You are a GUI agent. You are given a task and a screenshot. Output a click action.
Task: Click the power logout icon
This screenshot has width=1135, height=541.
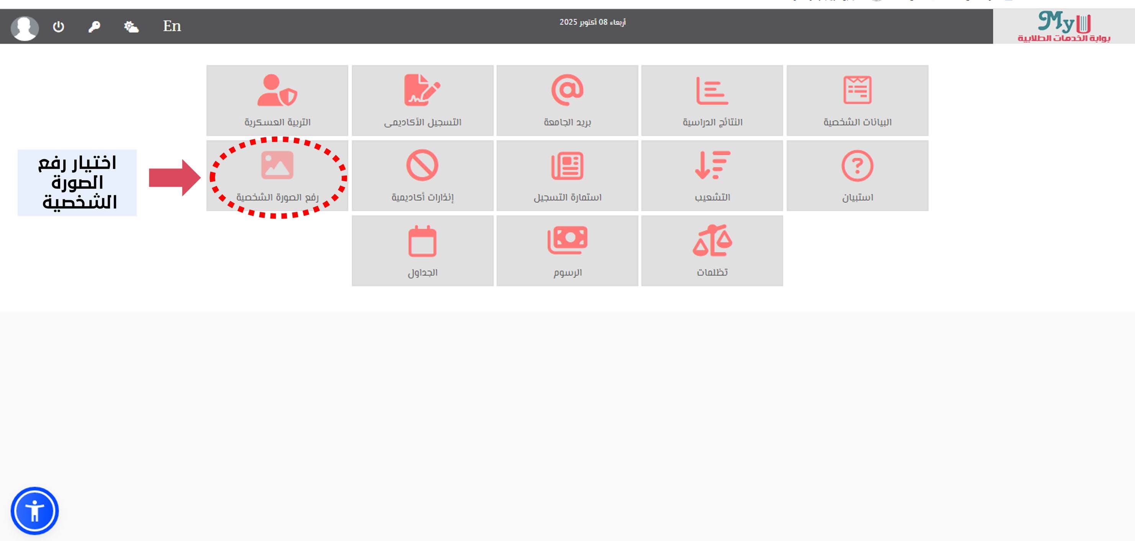[x=59, y=27]
